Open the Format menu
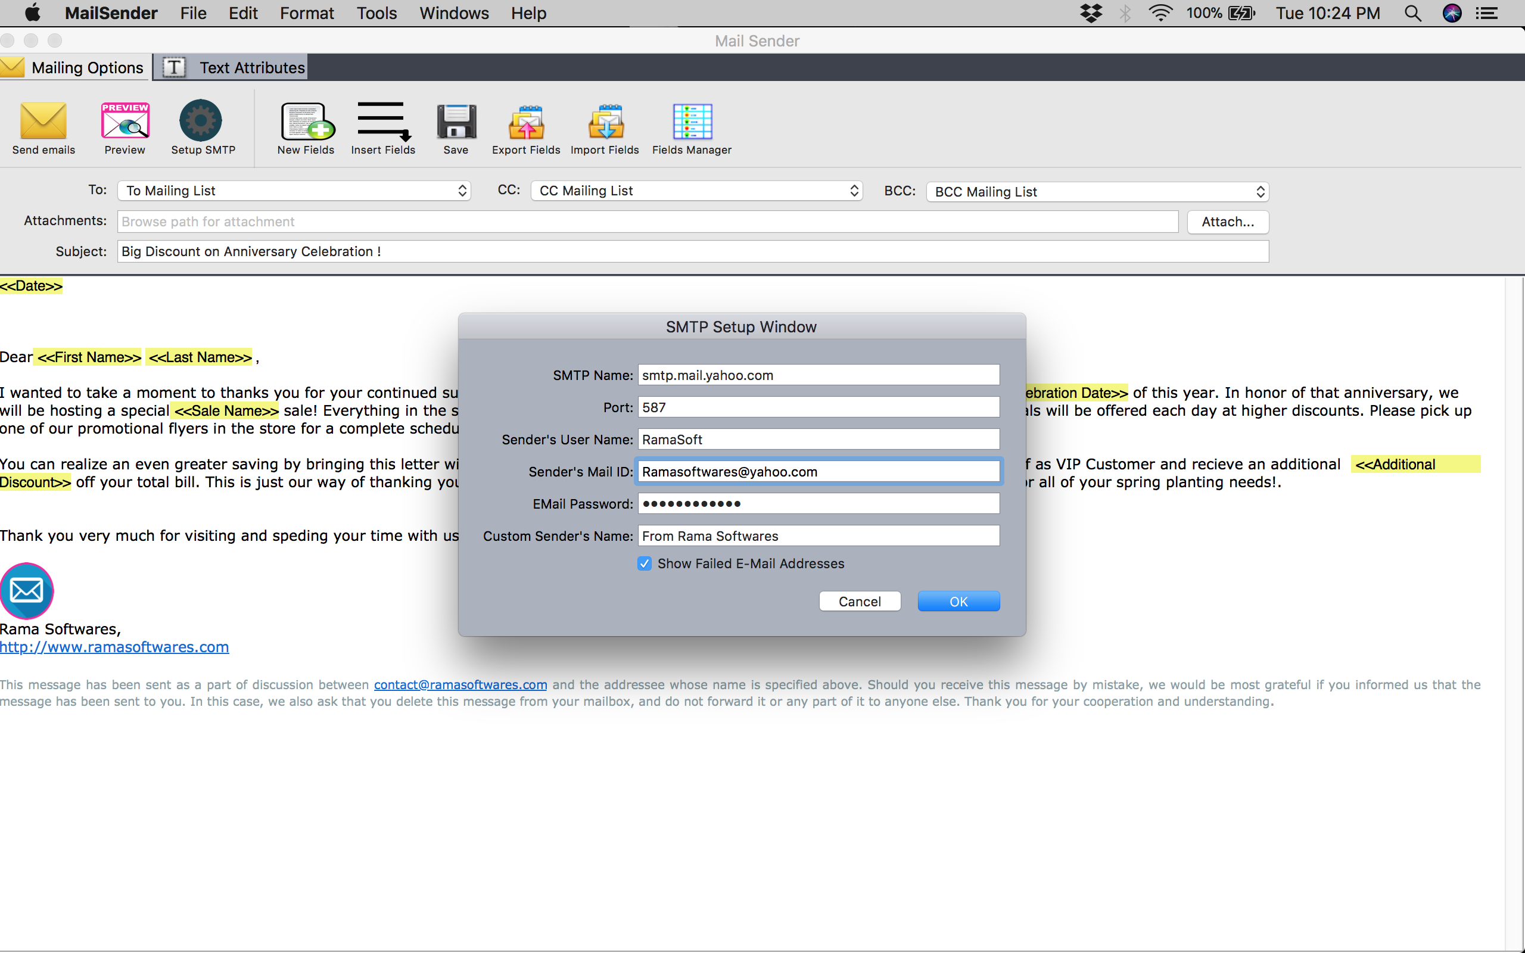 point(307,13)
